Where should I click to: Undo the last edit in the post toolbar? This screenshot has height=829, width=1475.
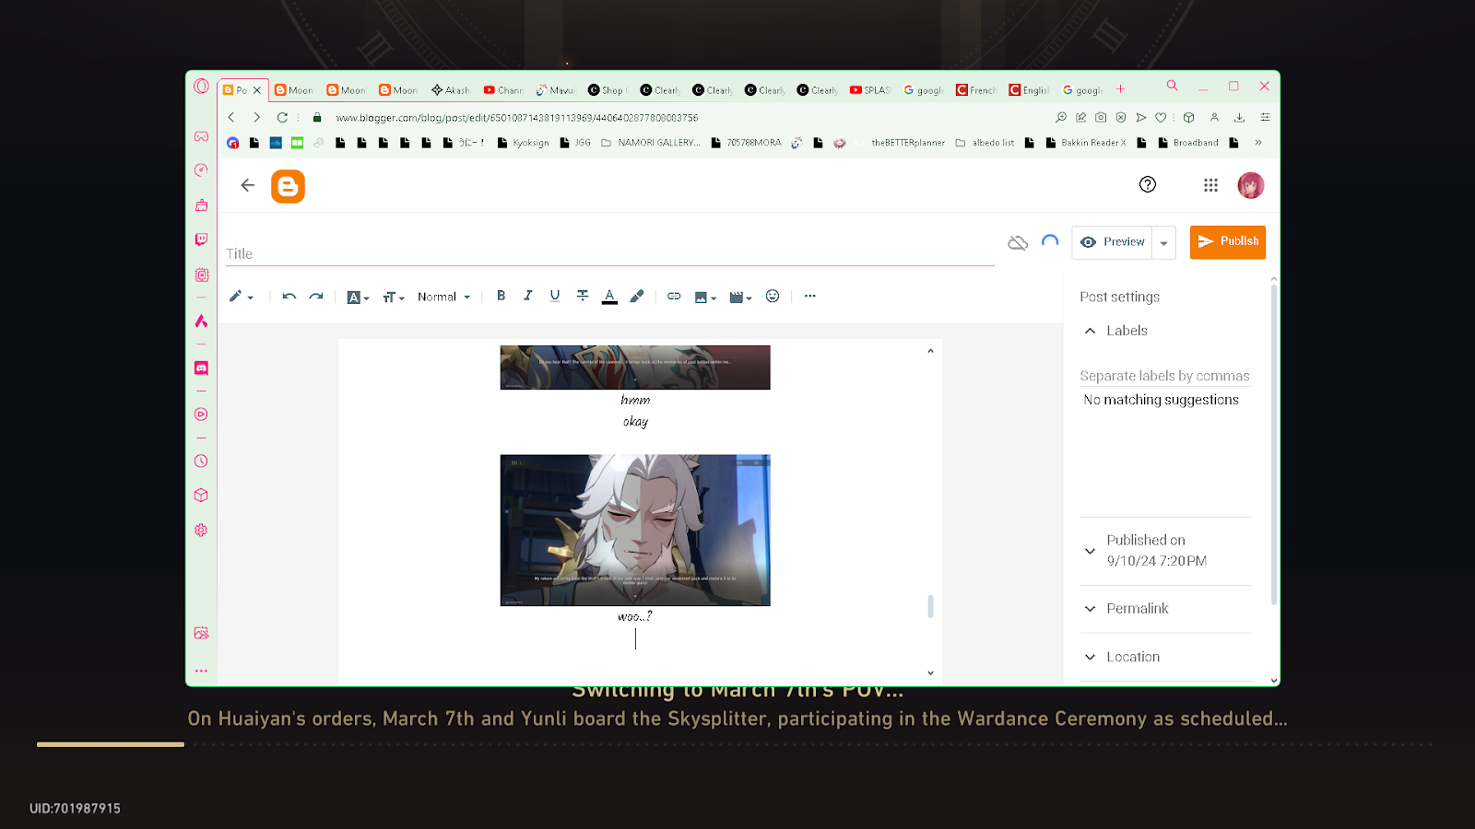coord(289,297)
